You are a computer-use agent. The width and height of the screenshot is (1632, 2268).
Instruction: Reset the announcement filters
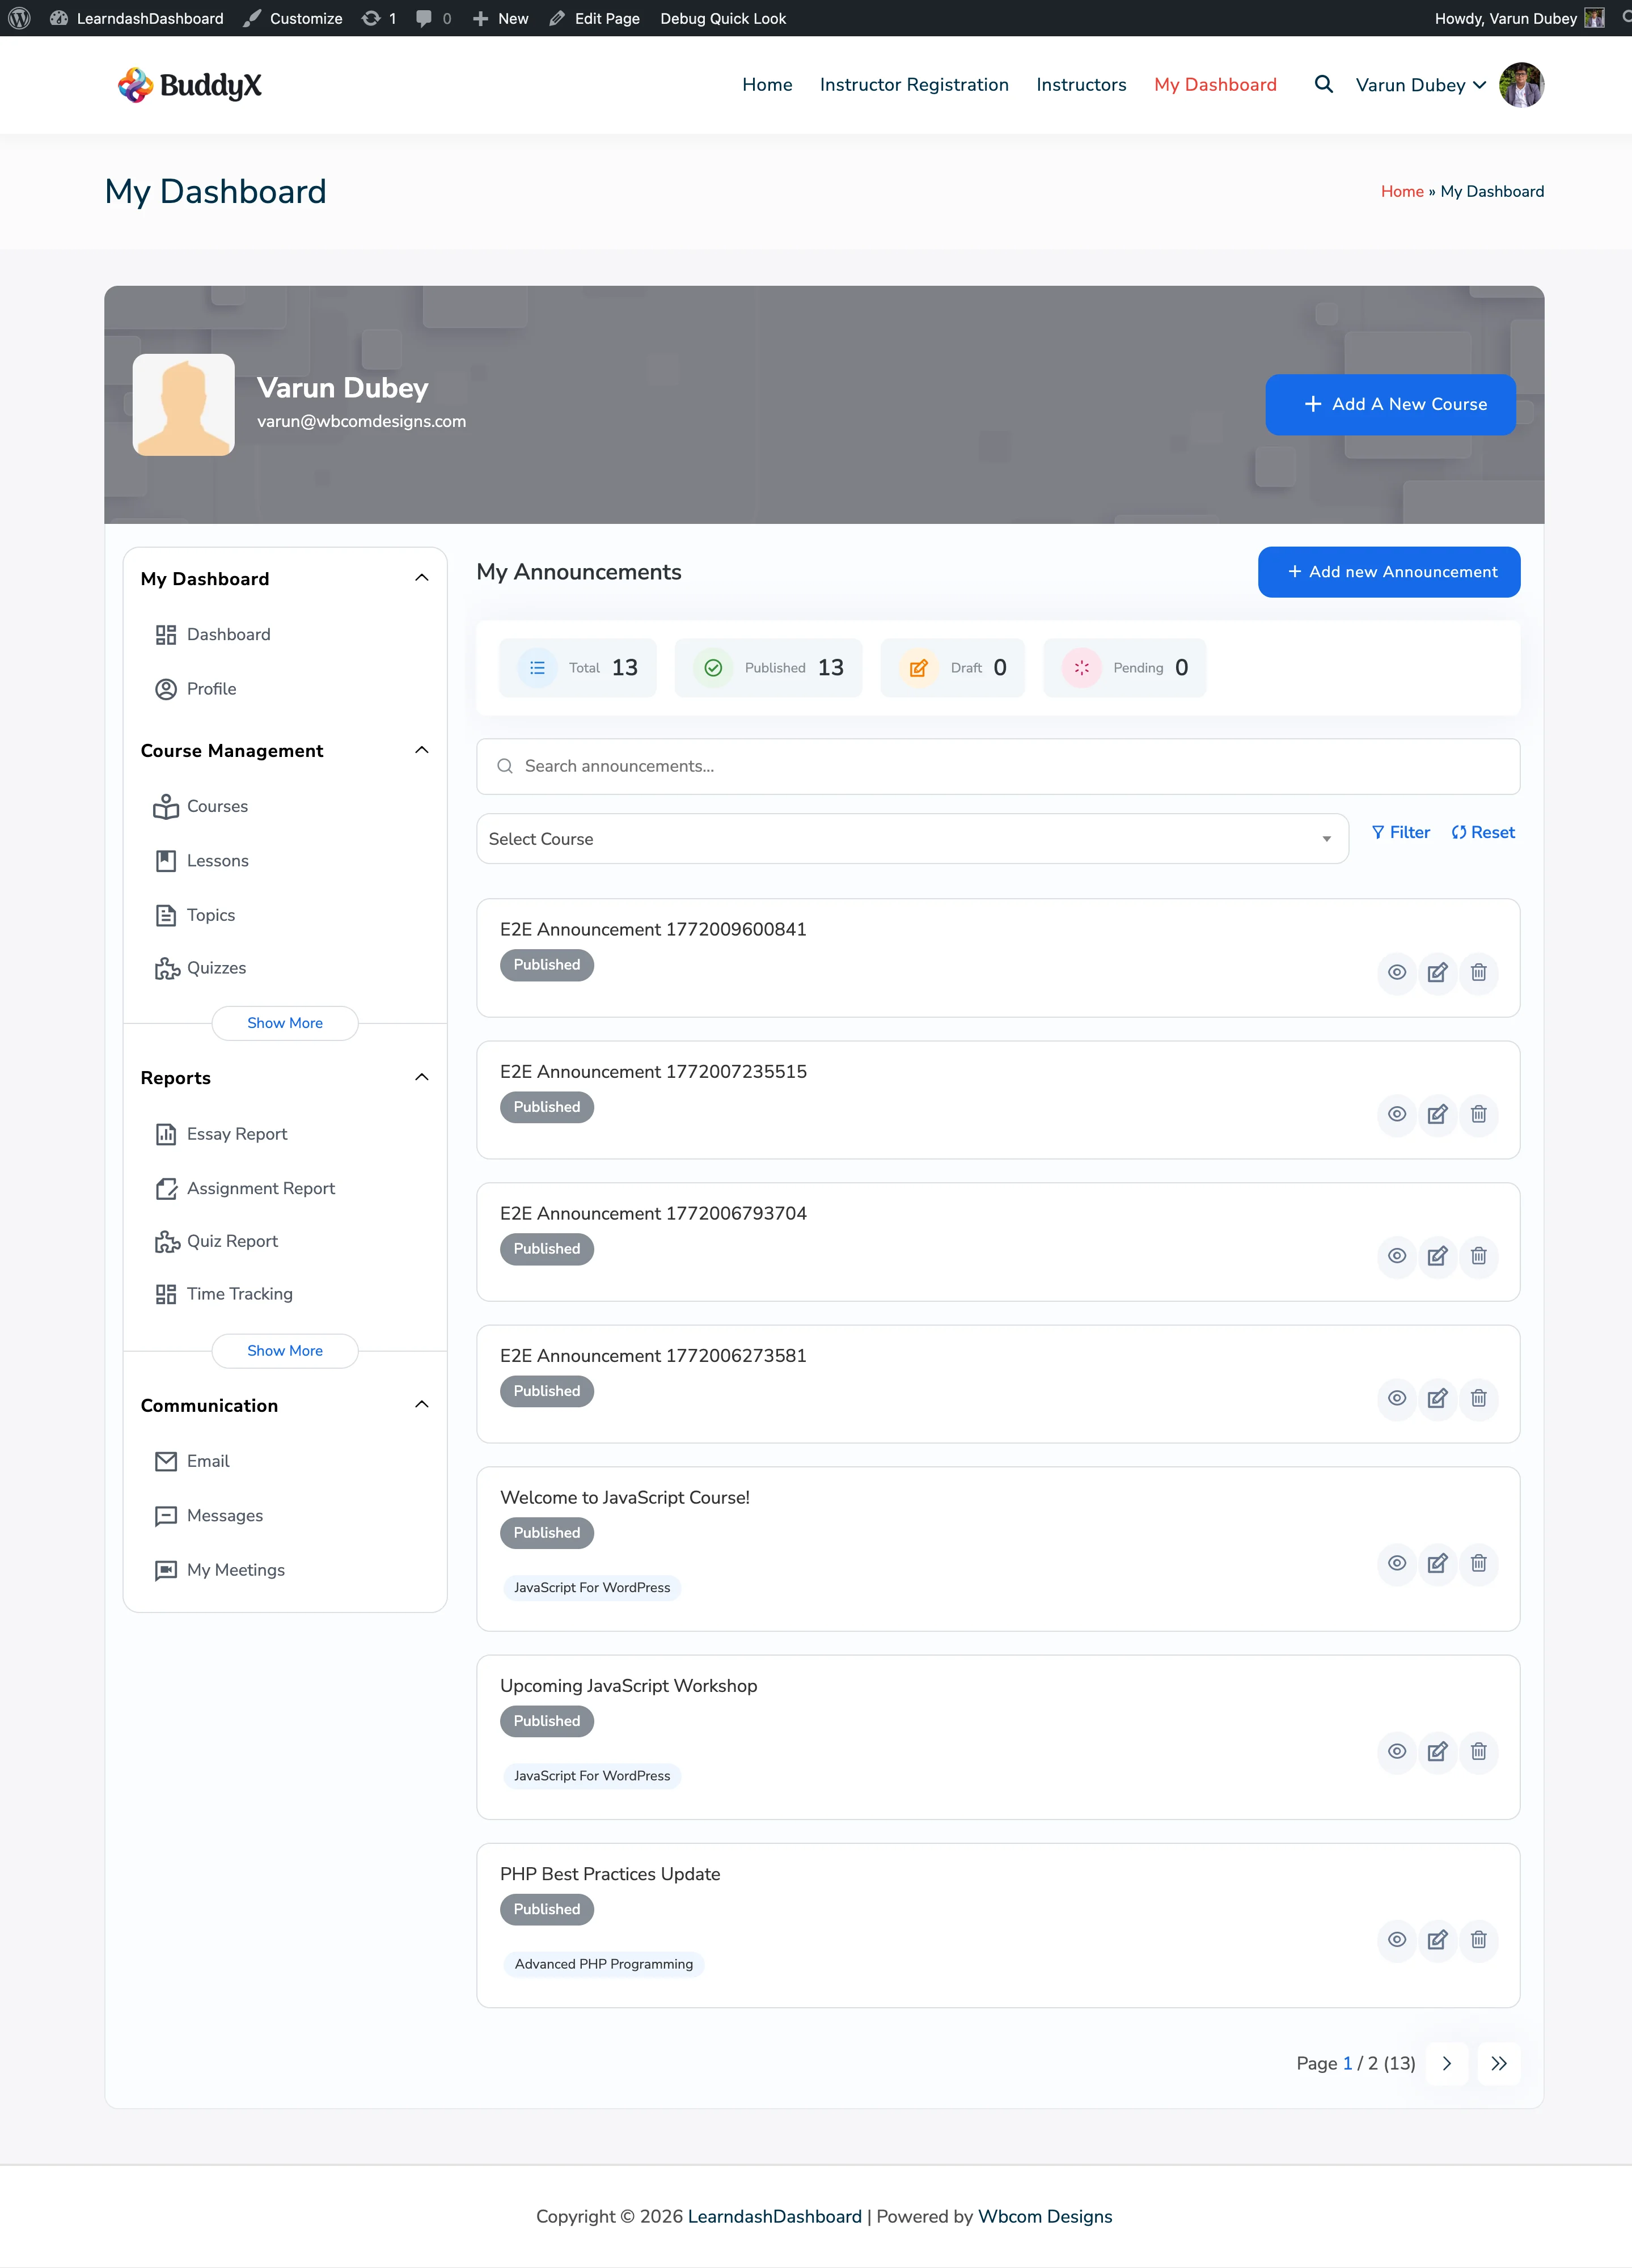pos(1483,832)
